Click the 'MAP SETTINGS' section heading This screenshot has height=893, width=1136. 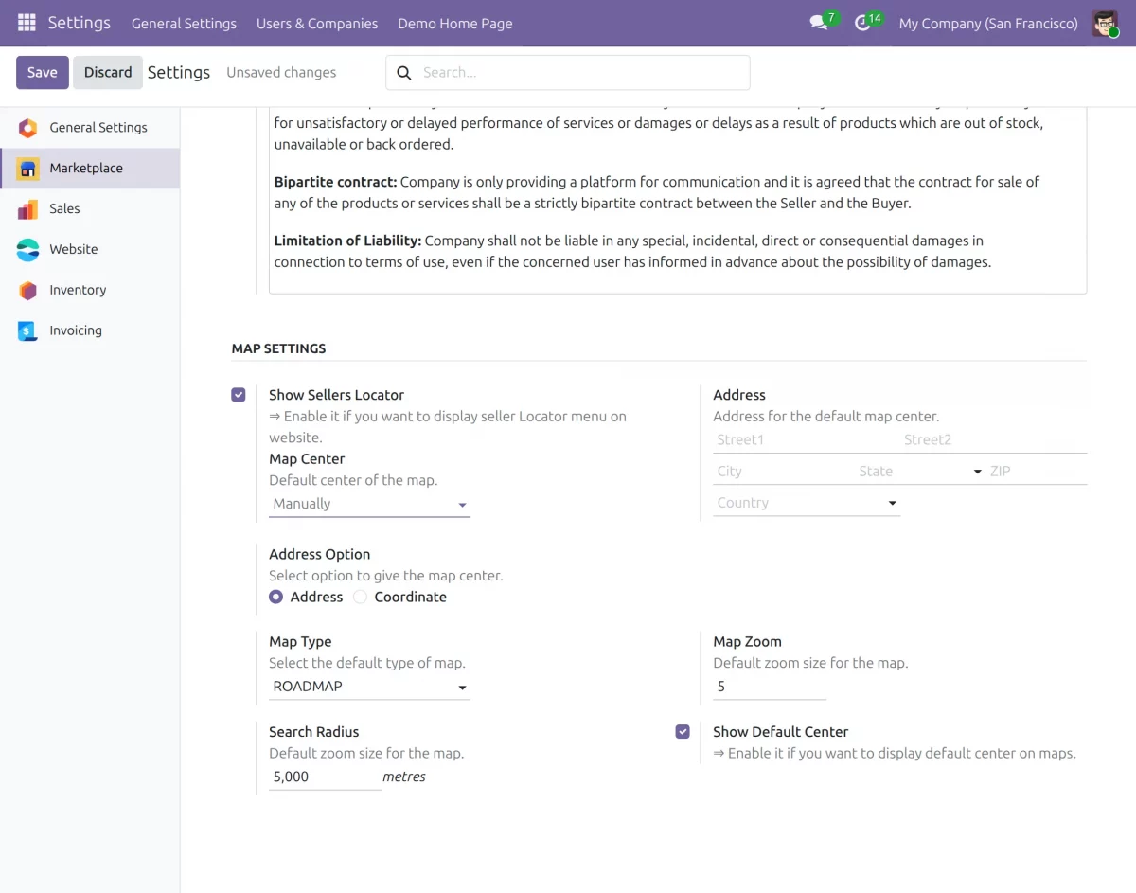(278, 348)
